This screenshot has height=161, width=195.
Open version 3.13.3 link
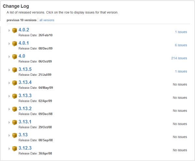click(25, 96)
